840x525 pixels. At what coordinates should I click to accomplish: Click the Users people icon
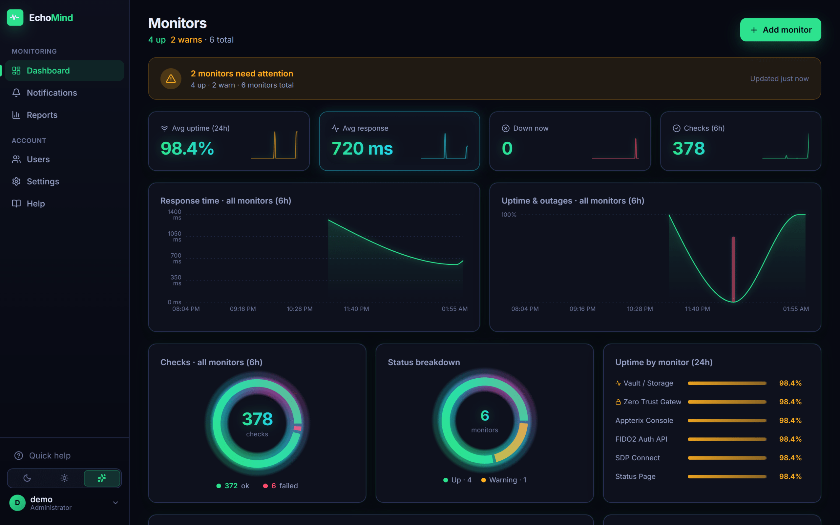[16, 159]
